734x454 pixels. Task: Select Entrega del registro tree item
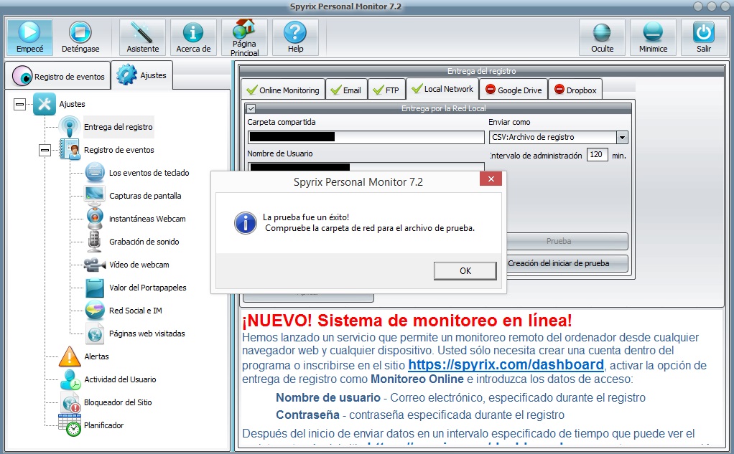click(119, 127)
